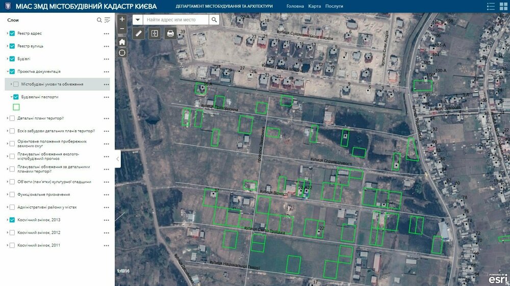Zoom out of the map
The image size is (510, 286).
(x=122, y=29)
